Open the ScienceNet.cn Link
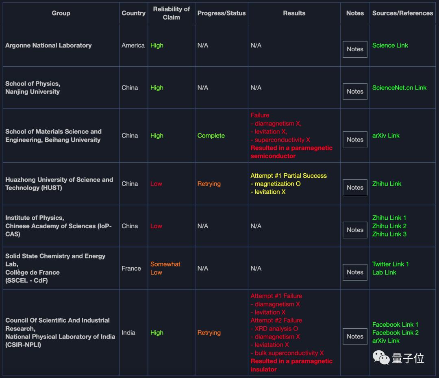The image size is (439, 378). [399, 88]
